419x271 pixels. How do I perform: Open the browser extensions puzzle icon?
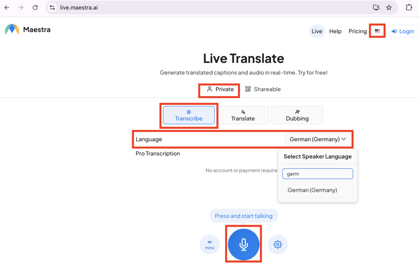tap(408, 7)
